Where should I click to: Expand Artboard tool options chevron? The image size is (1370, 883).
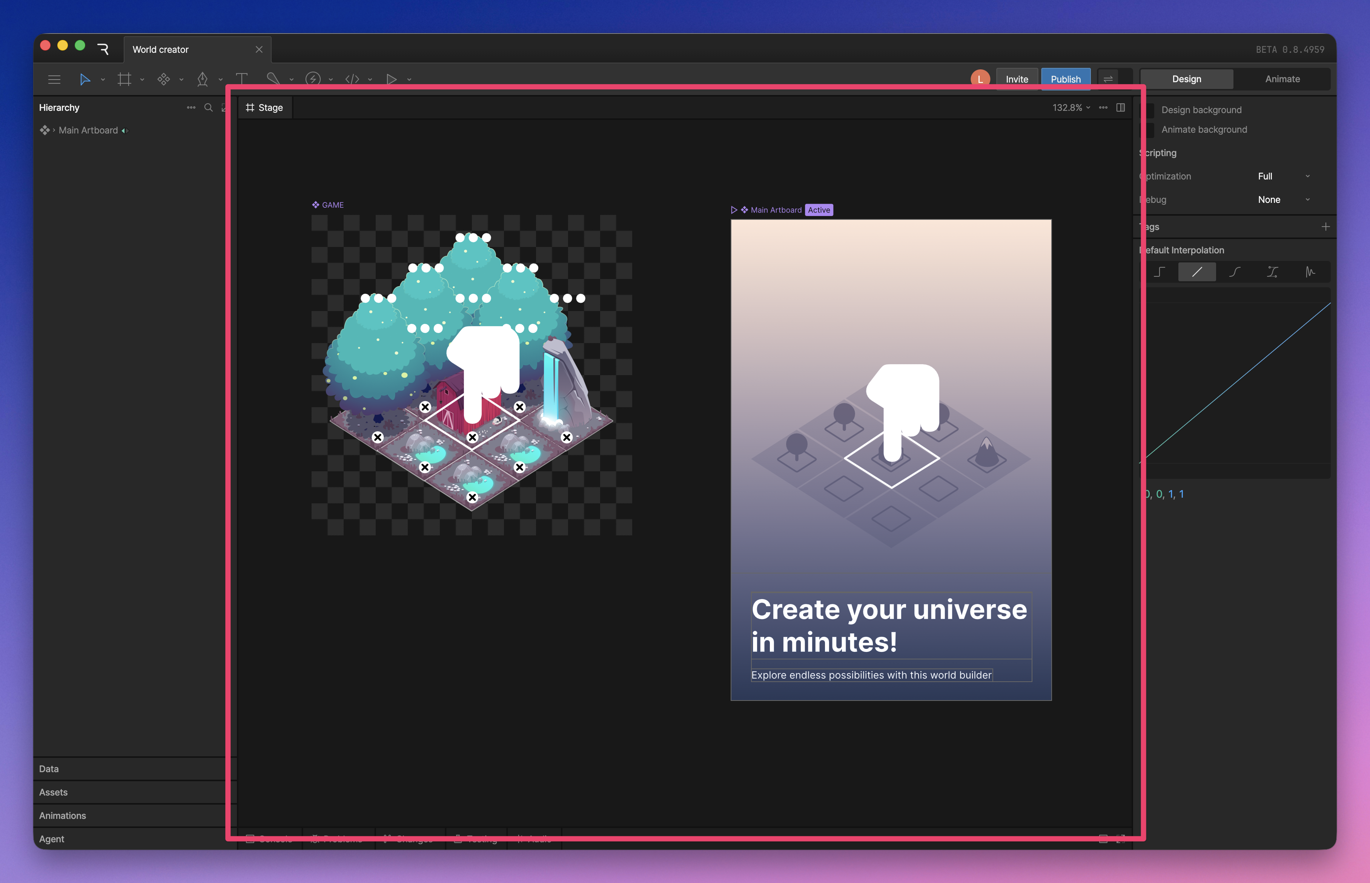click(x=142, y=80)
